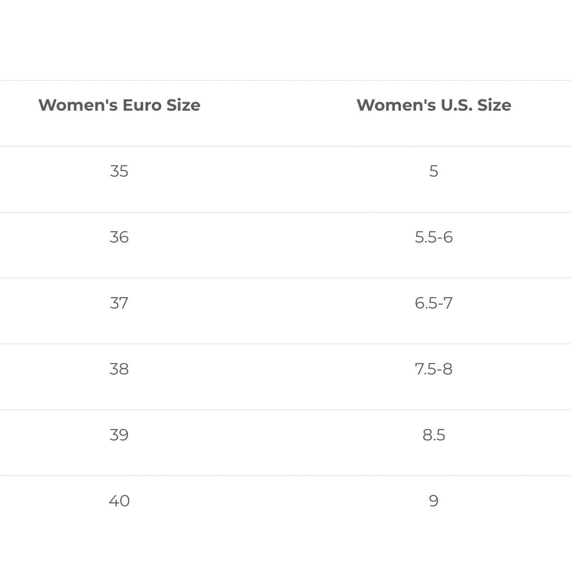Click the U.S. size 5 cell
Image resolution: width=571 pixels, height=571 pixels.
(434, 171)
